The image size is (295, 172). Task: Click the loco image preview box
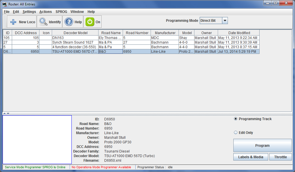pyautogui.click(x=37, y=140)
